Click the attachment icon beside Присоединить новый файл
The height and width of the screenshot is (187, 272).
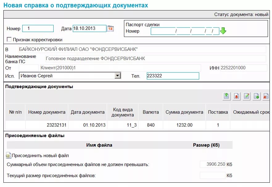8,156
